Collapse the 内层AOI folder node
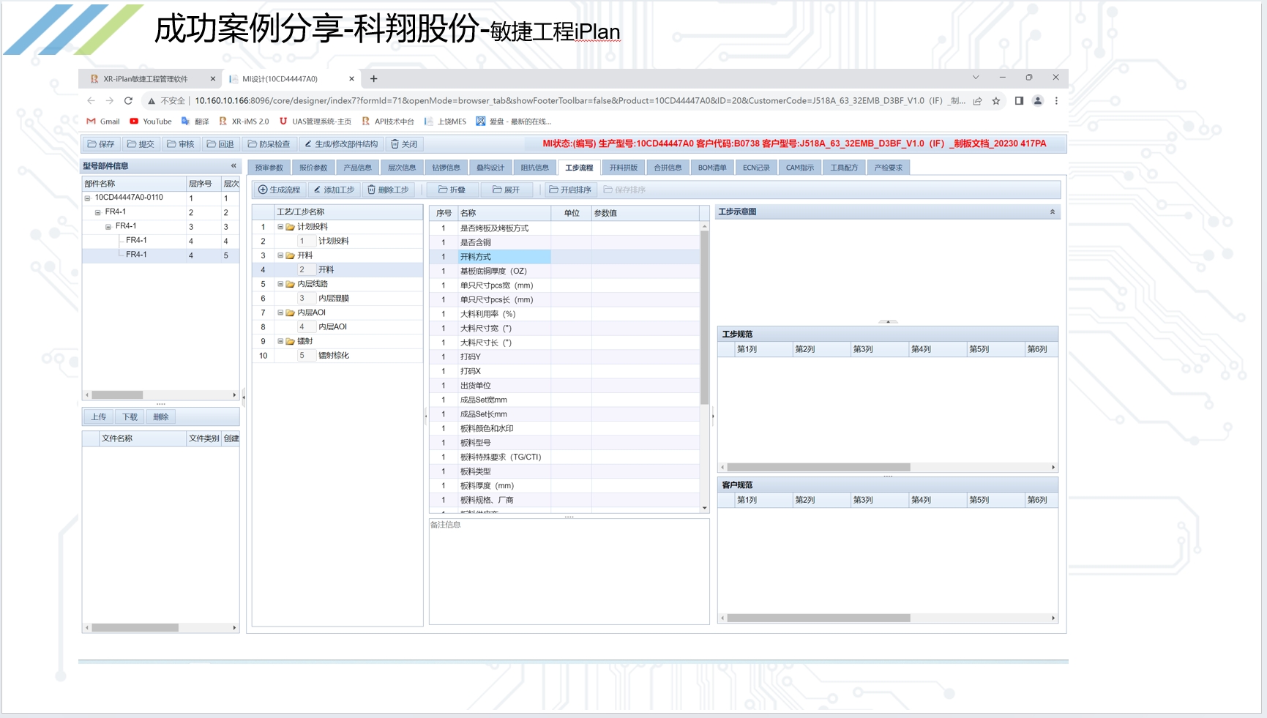The height and width of the screenshot is (718, 1267). pyautogui.click(x=280, y=313)
